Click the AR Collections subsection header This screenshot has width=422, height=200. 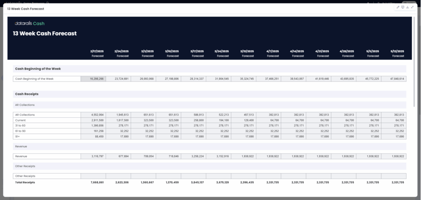point(25,105)
